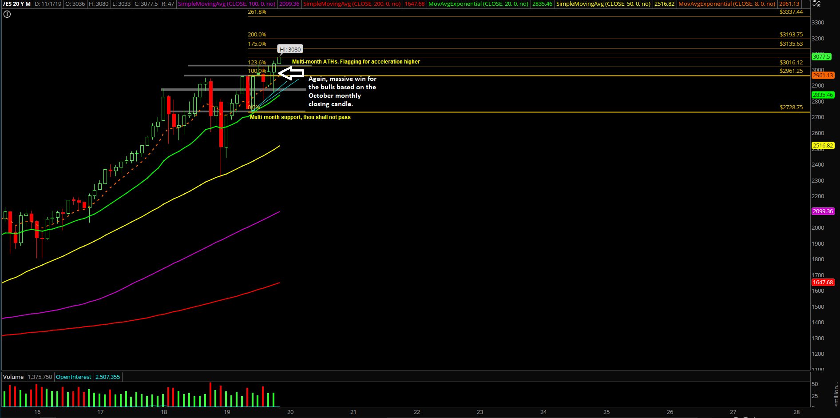The height and width of the screenshot is (418, 840).
Task: Click the L: 3033 low value
Action: pyautogui.click(x=121, y=4)
